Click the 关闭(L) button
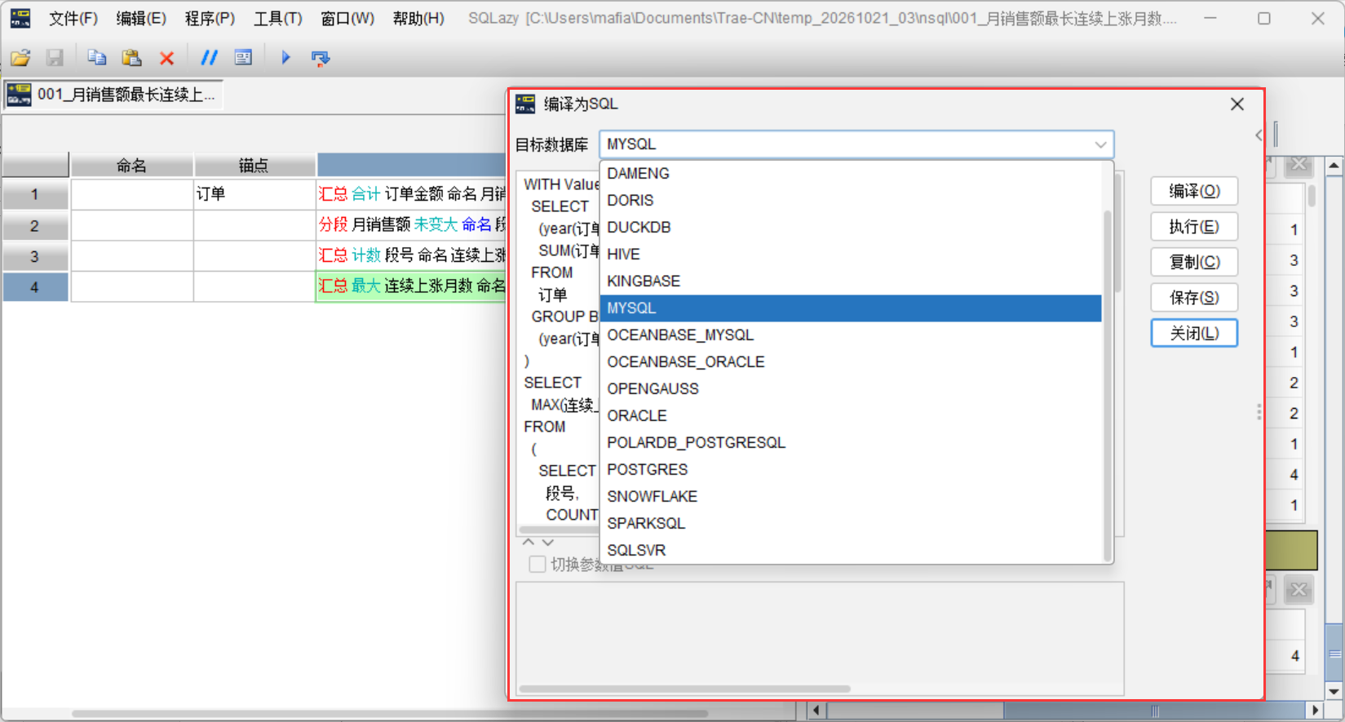This screenshot has height=722, width=1345. click(1194, 333)
